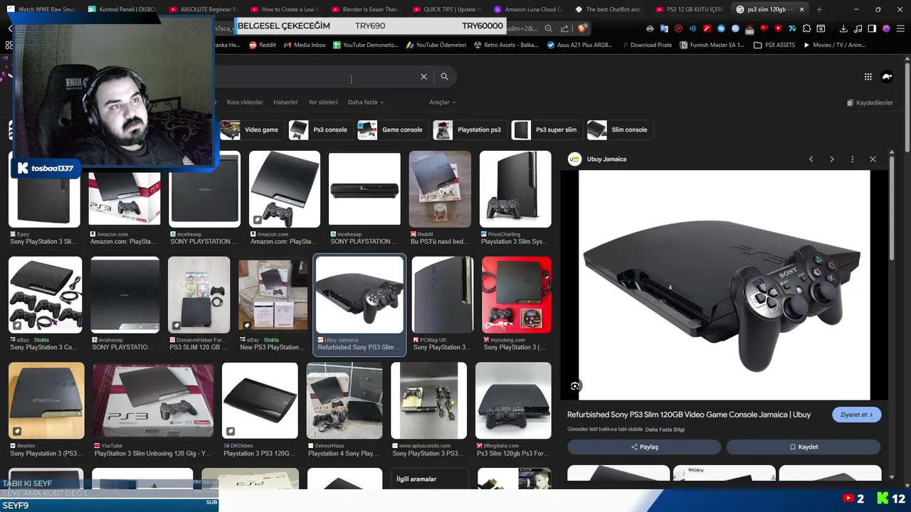911x512 pixels.
Task: Open the Google Translate extension icon
Action: (664, 28)
